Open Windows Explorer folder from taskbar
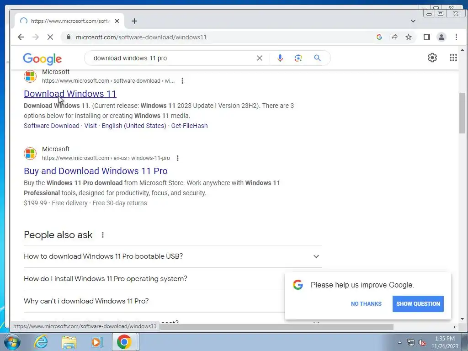The width and height of the screenshot is (468, 351). 69,342
